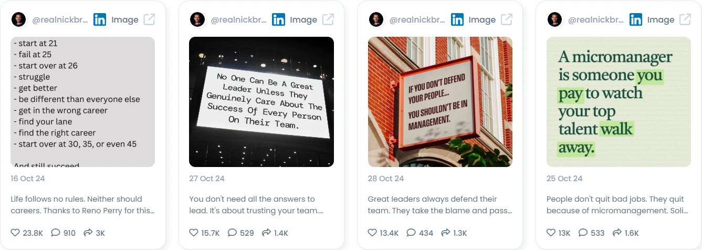
Task: Open the 'Defend Your People' sign image
Action: (440, 102)
